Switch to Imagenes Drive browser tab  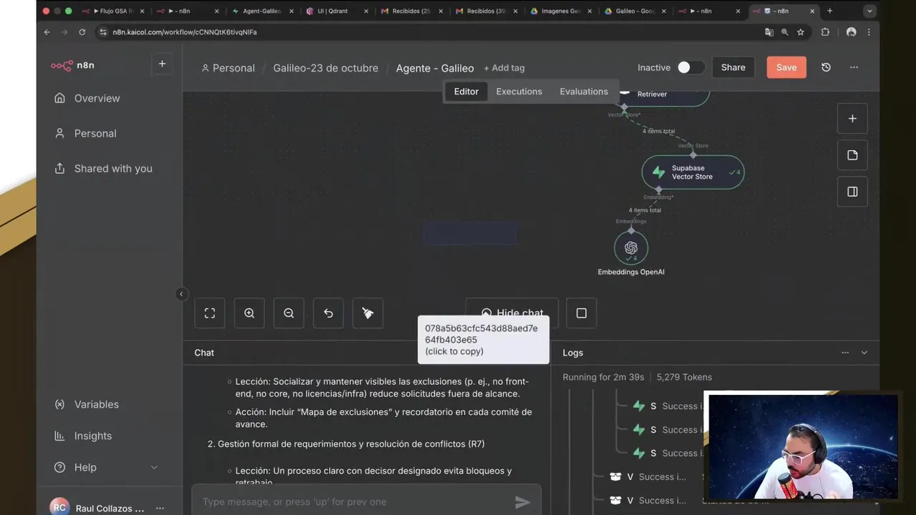tap(560, 11)
